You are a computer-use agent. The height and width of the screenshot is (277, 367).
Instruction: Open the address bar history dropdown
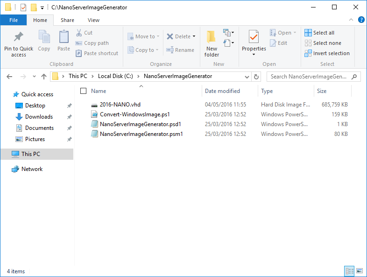(247, 77)
